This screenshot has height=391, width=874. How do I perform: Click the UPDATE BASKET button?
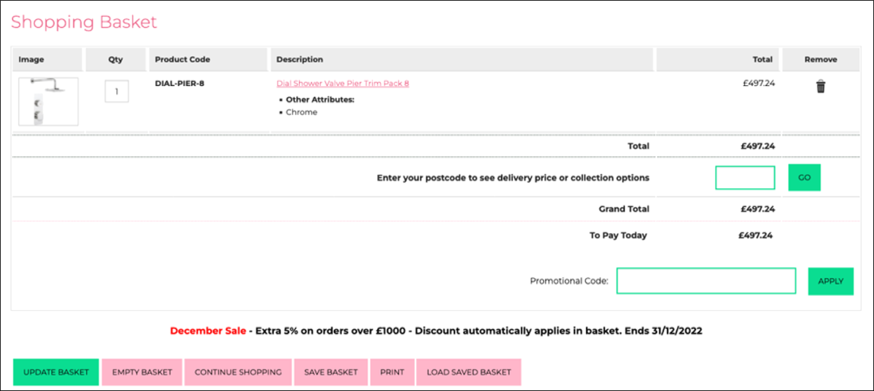(55, 372)
